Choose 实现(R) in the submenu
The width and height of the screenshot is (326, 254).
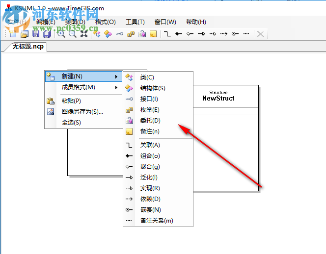pos(158,188)
